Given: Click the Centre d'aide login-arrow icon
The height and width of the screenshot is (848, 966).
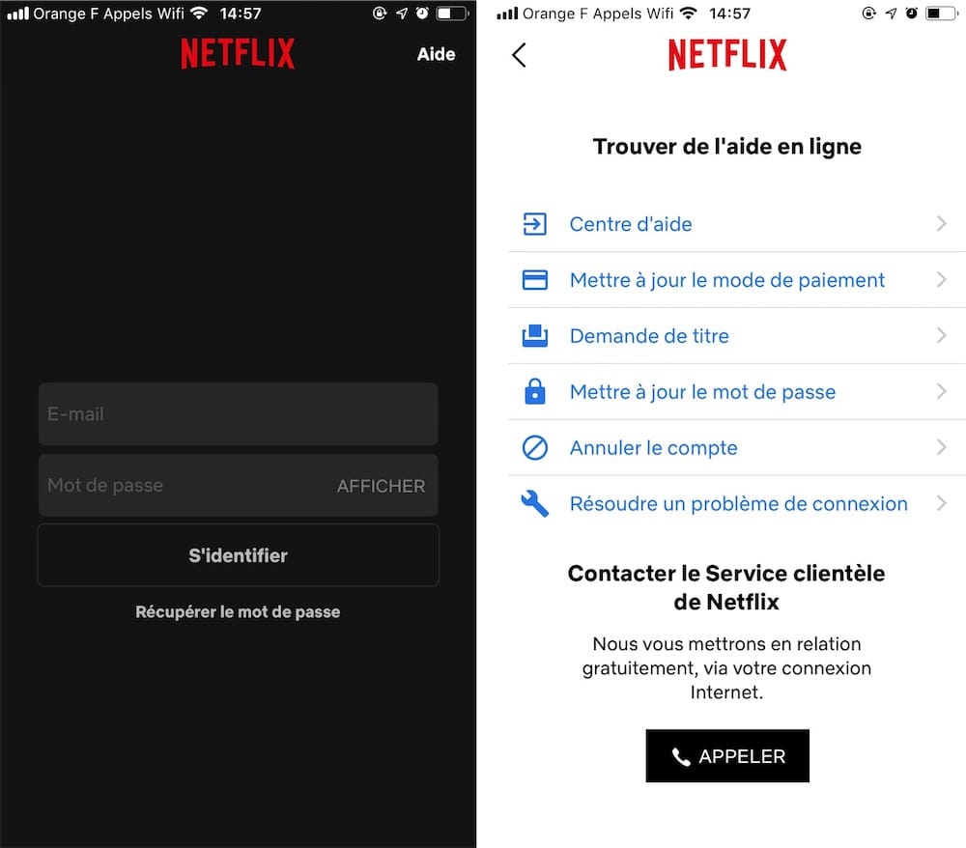Looking at the screenshot, I should click(x=534, y=224).
